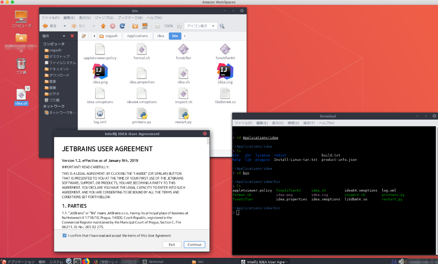Image resolution: width=438 pixels, height=264 pixels.
Task: Zoom in with plus icon
Action: click(x=179, y=26)
